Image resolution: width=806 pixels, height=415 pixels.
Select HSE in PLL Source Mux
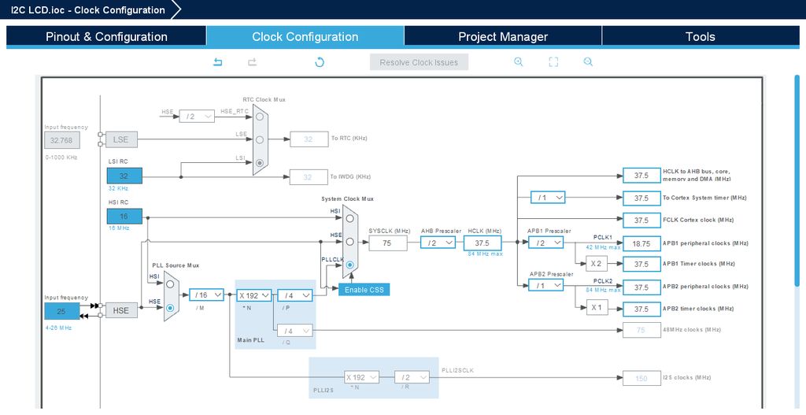(170, 308)
